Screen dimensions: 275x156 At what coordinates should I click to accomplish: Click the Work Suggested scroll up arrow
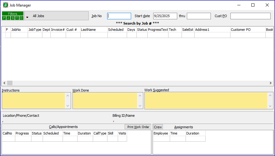click(x=270, y=96)
